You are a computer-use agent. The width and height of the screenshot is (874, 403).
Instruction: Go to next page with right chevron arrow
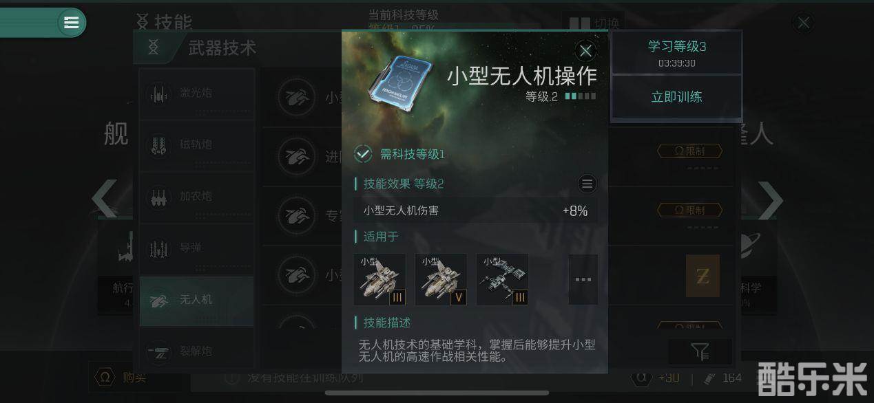770,200
